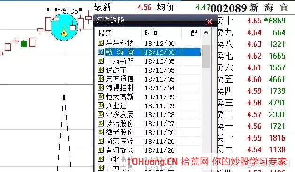Click the 5.35 high price label
295x172 pixels.
coord(70,11)
